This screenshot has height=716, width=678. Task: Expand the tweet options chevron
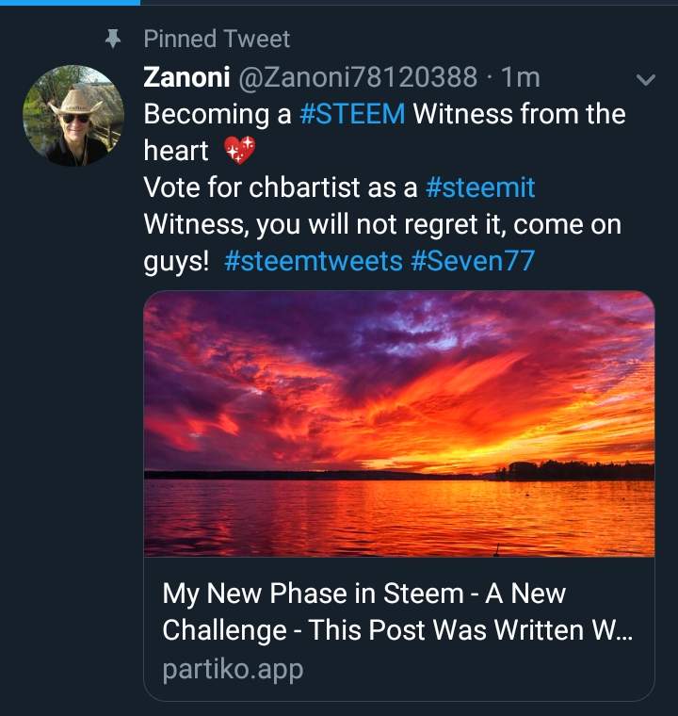click(x=645, y=80)
